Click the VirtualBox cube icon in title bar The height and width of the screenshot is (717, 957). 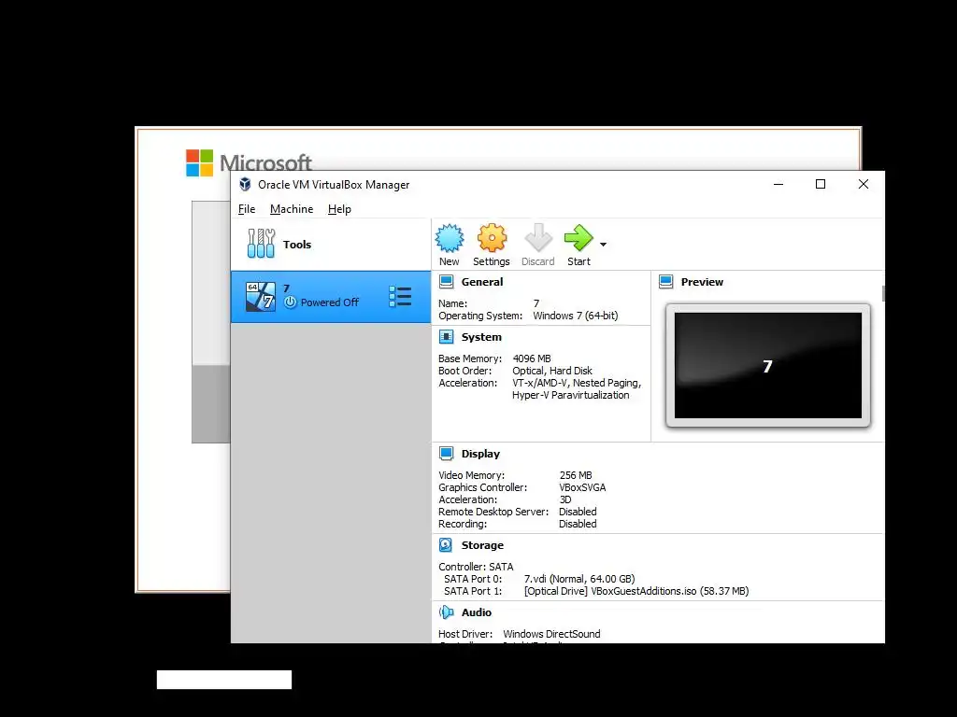point(246,184)
